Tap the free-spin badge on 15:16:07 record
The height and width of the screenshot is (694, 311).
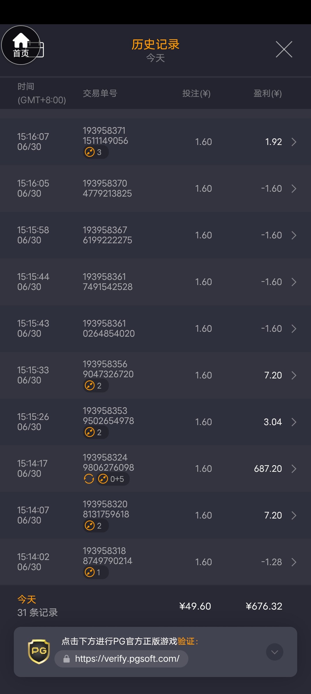coord(95,152)
